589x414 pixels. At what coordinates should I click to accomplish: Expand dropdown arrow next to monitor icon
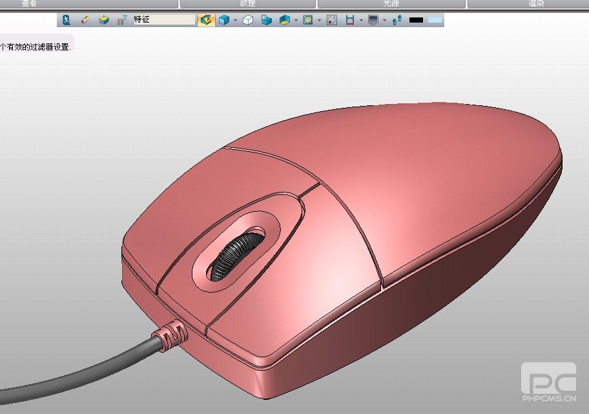tap(384, 20)
